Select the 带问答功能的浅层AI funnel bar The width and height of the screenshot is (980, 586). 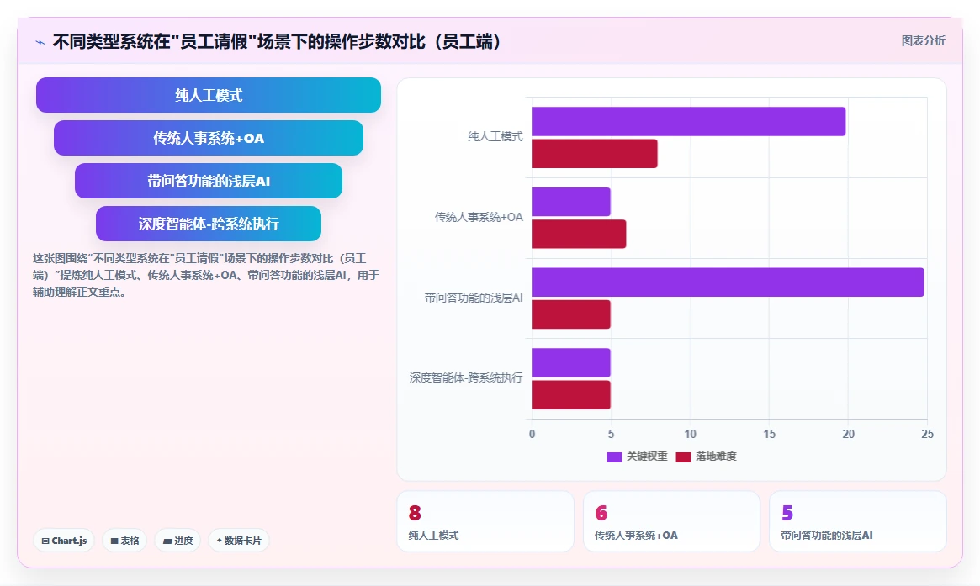[208, 181]
